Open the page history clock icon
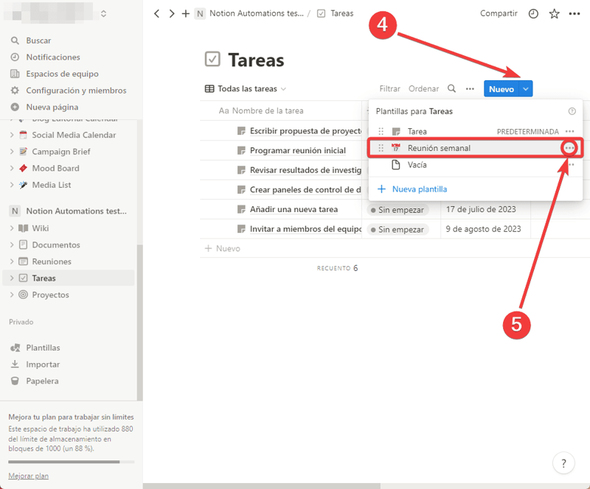Image resolution: width=590 pixels, height=489 pixels. coord(533,13)
